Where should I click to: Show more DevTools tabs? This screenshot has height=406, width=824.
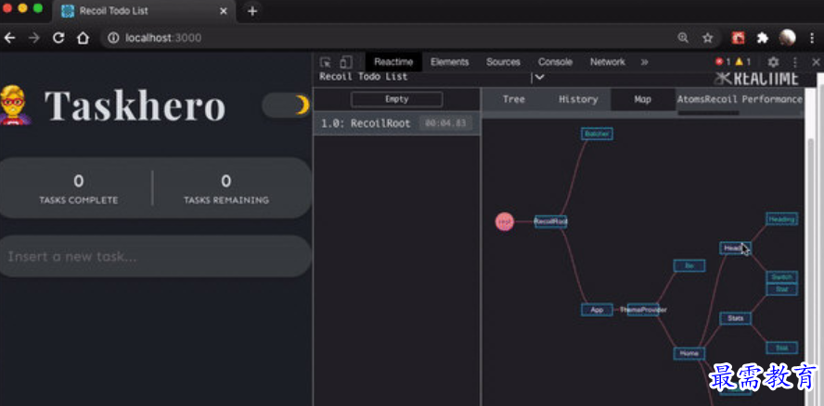click(644, 62)
